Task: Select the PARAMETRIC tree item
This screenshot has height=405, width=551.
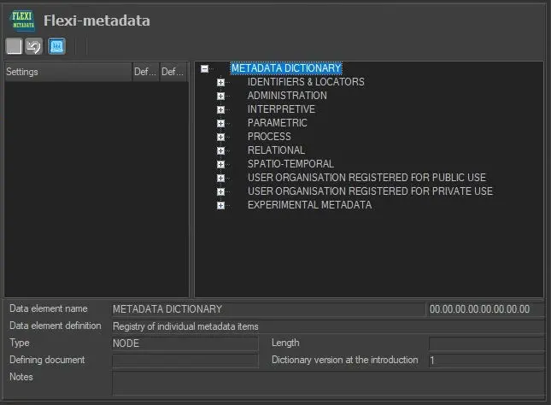Action: [x=277, y=123]
